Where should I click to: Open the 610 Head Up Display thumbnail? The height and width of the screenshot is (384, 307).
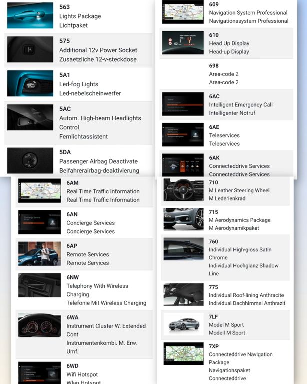183,43
